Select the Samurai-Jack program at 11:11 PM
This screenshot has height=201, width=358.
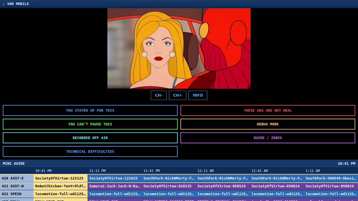point(115,186)
